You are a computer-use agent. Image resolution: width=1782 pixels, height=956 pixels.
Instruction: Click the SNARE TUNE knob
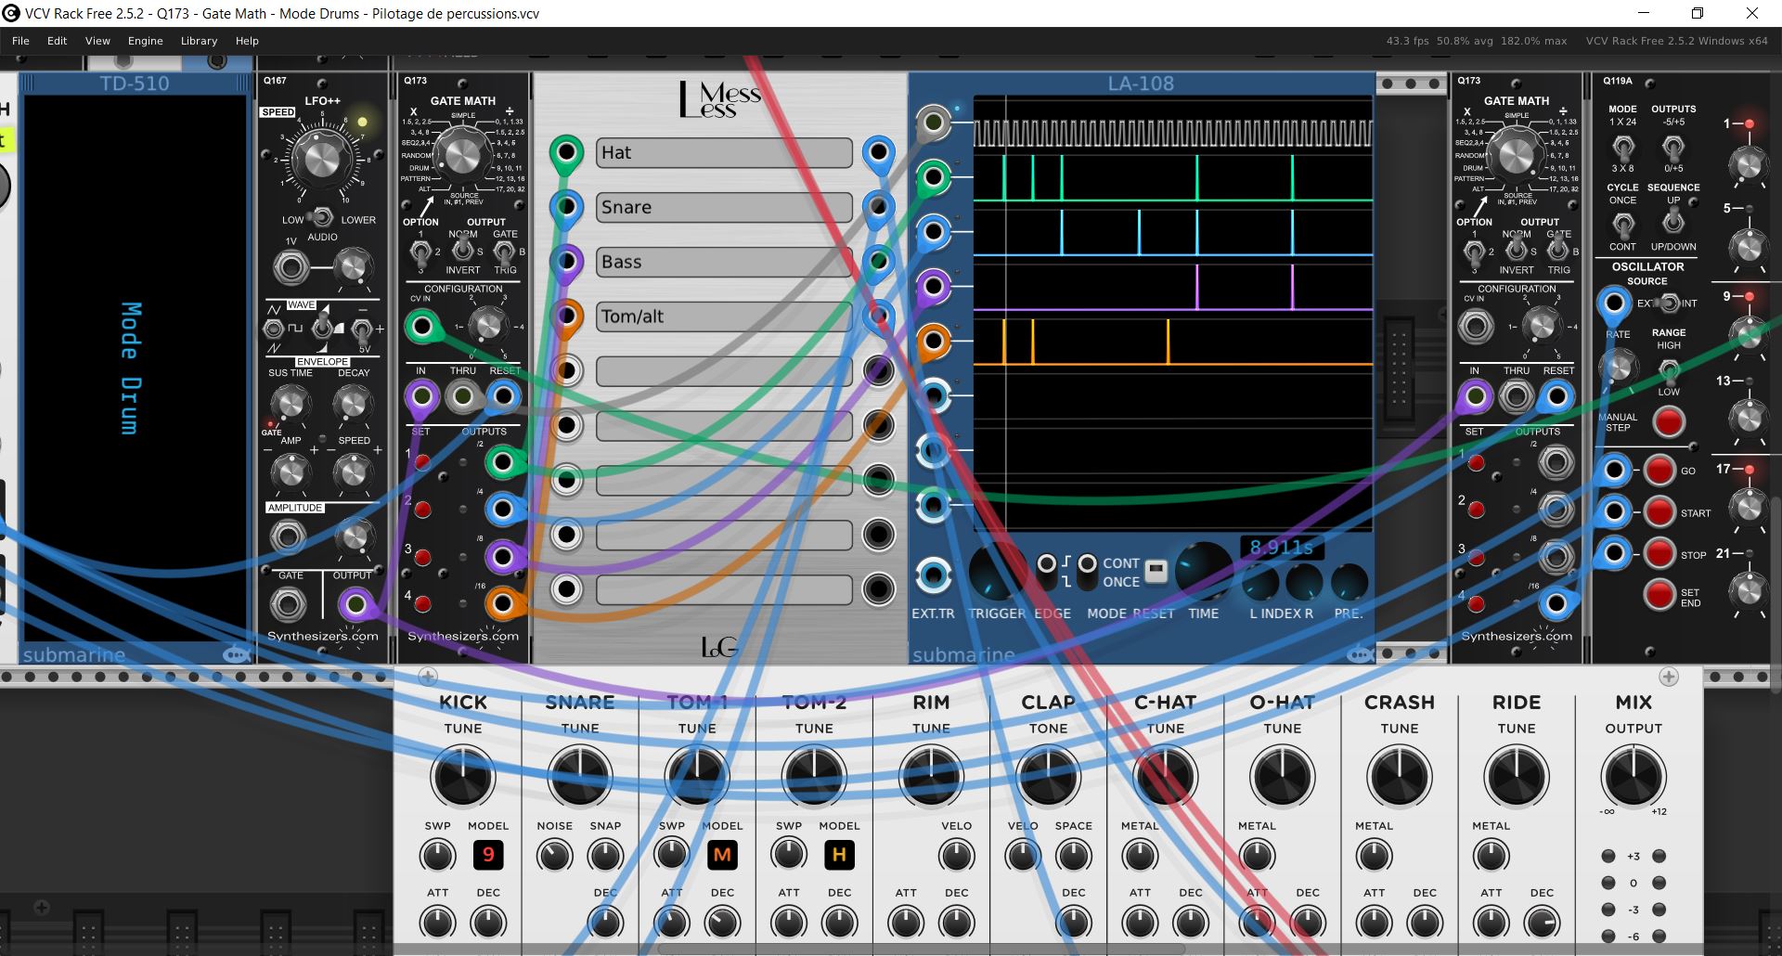(x=580, y=777)
